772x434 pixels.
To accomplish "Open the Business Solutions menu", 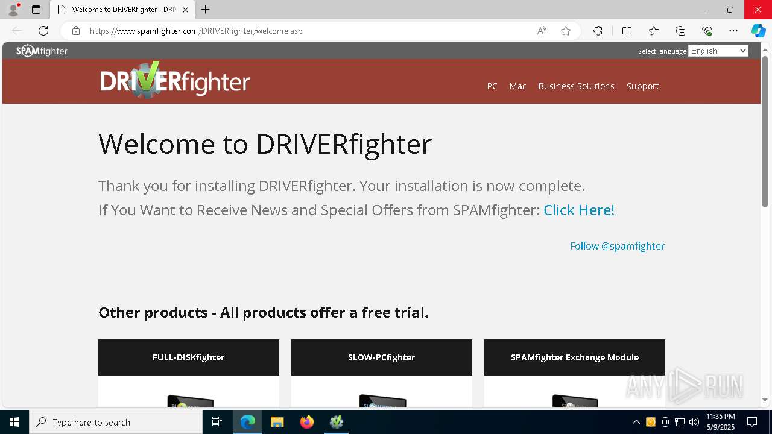I will [576, 86].
